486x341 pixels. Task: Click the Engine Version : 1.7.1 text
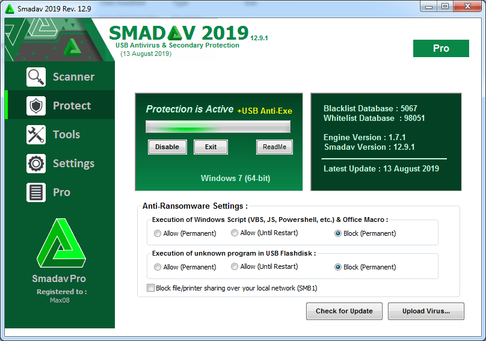[x=364, y=137]
